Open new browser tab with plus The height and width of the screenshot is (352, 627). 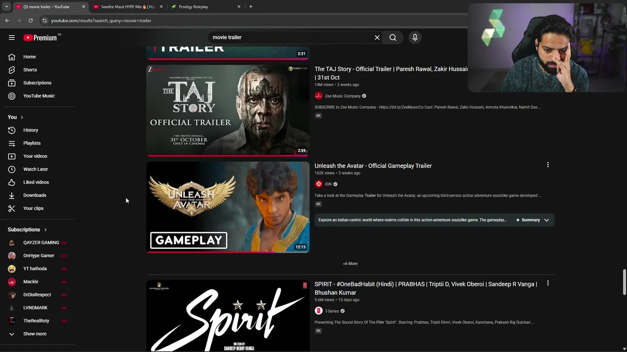[x=250, y=7]
